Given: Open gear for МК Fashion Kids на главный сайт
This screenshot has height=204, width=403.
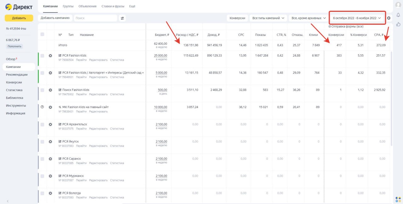Looking at the screenshot, I should coord(50,107).
